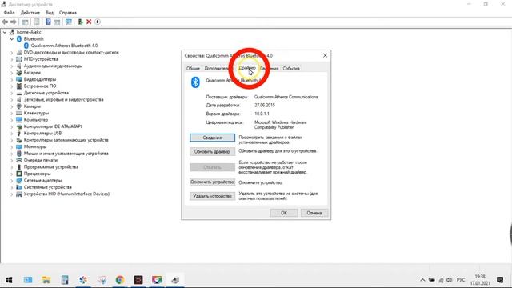The height and width of the screenshot is (288, 512).
Task: Open the notification center icon
Action: (x=500, y=280)
